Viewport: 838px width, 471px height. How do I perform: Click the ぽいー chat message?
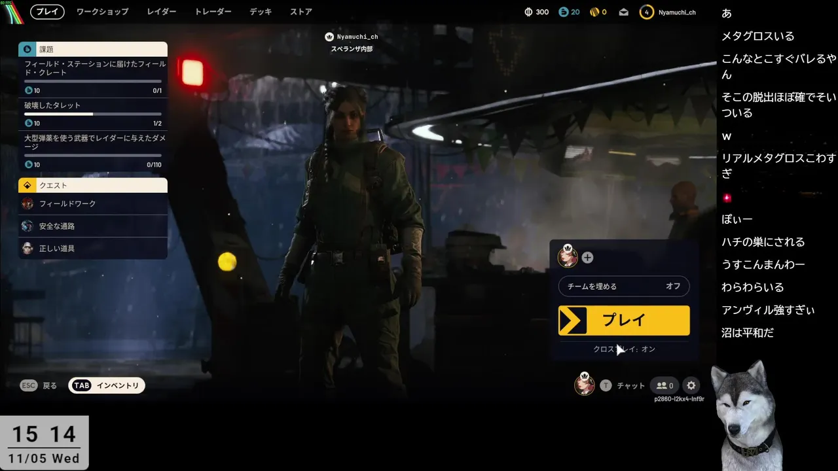tap(737, 219)
